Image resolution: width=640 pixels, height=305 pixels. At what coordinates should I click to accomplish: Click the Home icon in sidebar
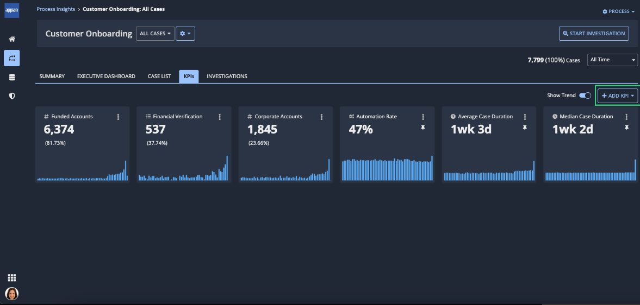click(11, 39)
